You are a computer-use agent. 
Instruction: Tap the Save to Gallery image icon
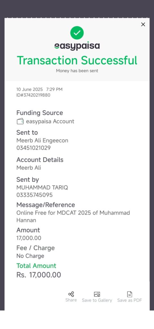pyautogui.click(x=97, y=294)
